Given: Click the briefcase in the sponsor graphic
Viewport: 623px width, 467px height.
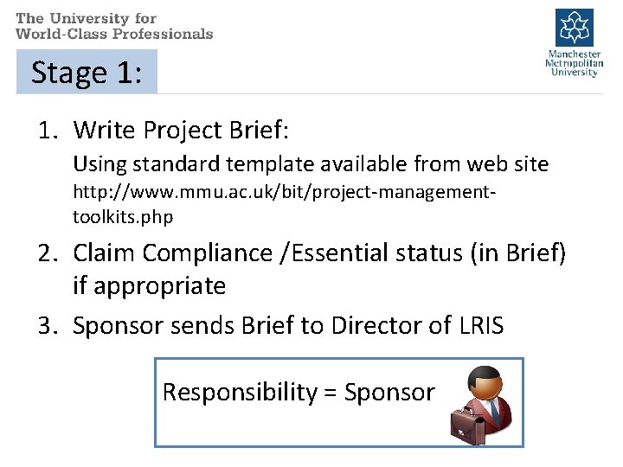Looking at the screenshot, I should pyautogui.click(x=467, y=426).
